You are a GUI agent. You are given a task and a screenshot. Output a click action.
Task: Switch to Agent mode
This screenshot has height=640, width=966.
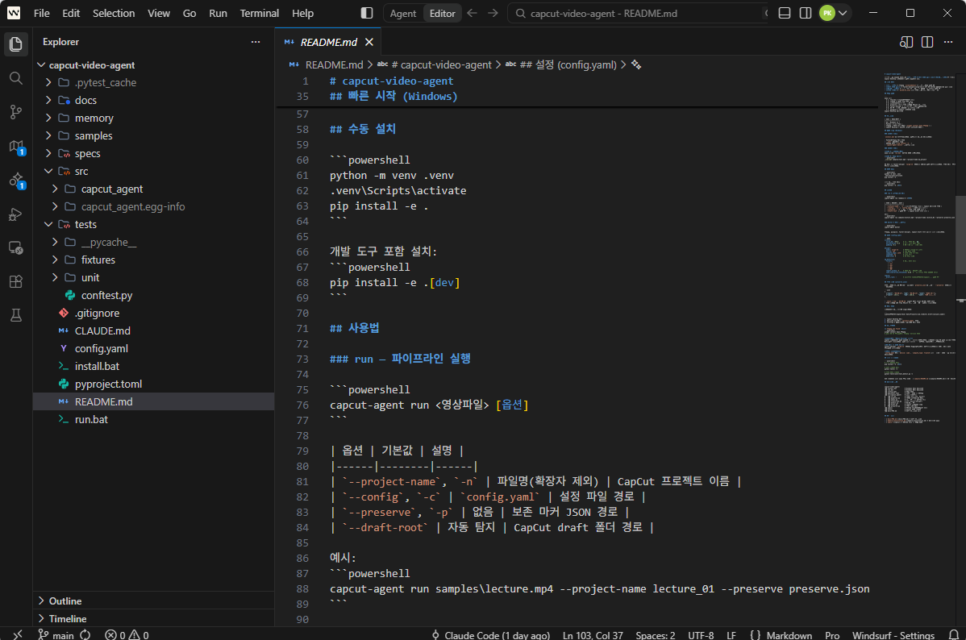click(x=403, y=13)
